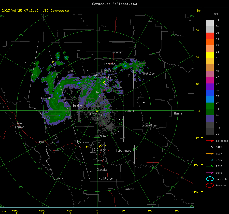Click the 20 dBZ green color swatch
The image size is (229, 214).
pos(210,106)
